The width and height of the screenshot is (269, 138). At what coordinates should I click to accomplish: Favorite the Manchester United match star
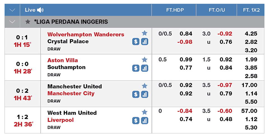(x=145, y=86)
